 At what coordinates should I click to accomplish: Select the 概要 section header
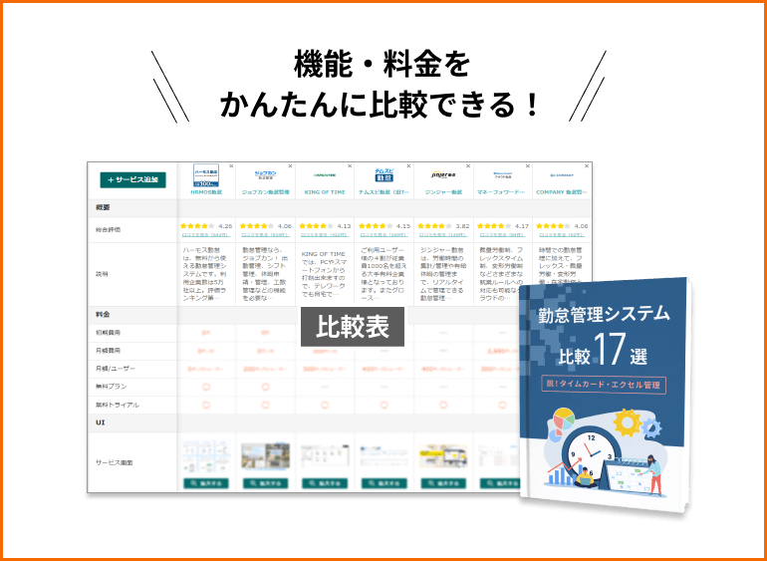point(104,207)
